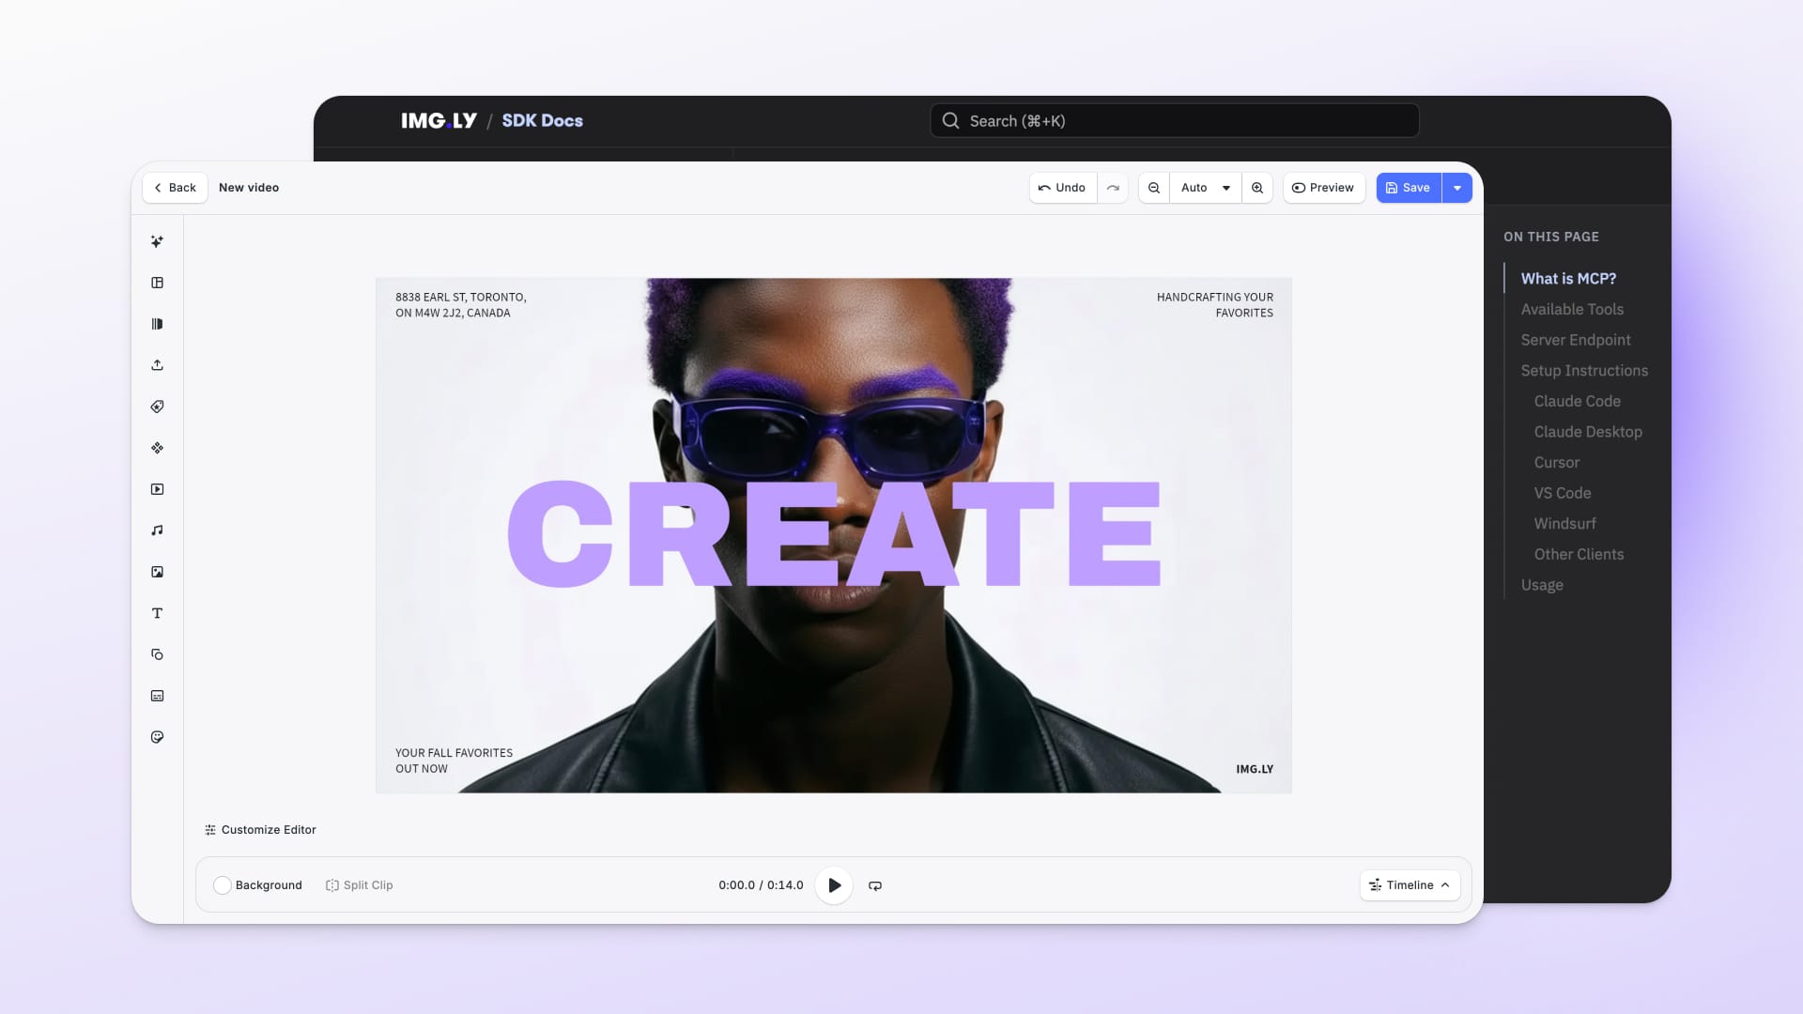Open the images library icon
The height and width of the screenshot is (1014, 1803).
(x=157, y=572)
